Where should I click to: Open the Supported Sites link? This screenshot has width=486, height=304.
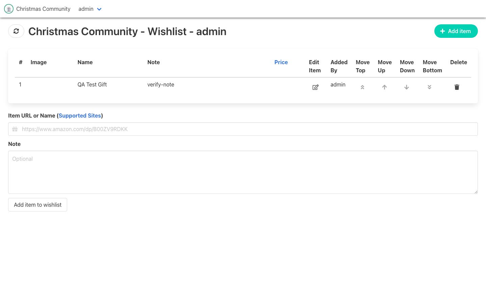(80, 116)
